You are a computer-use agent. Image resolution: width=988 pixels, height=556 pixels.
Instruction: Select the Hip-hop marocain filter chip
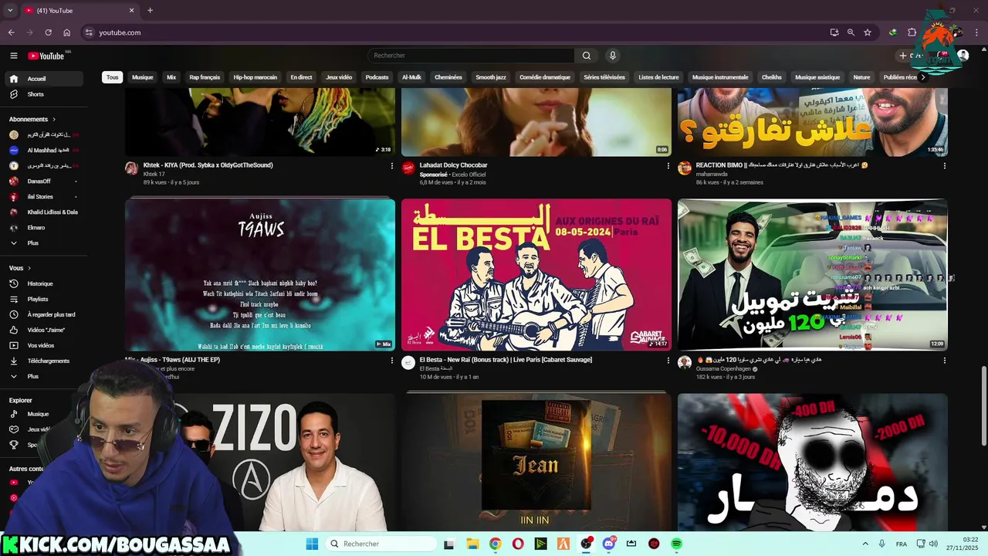[x=255, y=77]
